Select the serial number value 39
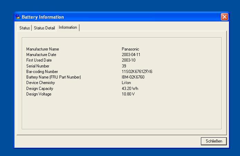 (x=124, y=66)
